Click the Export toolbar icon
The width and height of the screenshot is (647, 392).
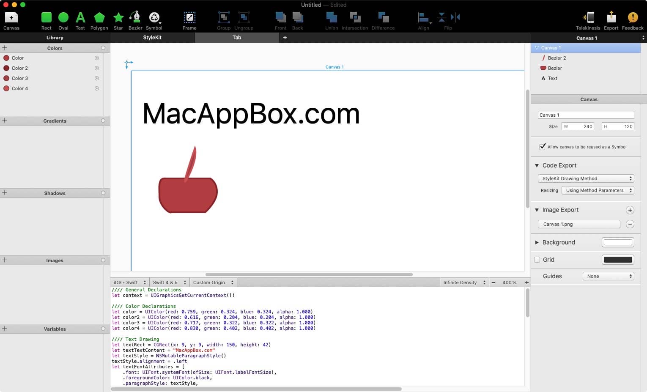tap(611, 17)
